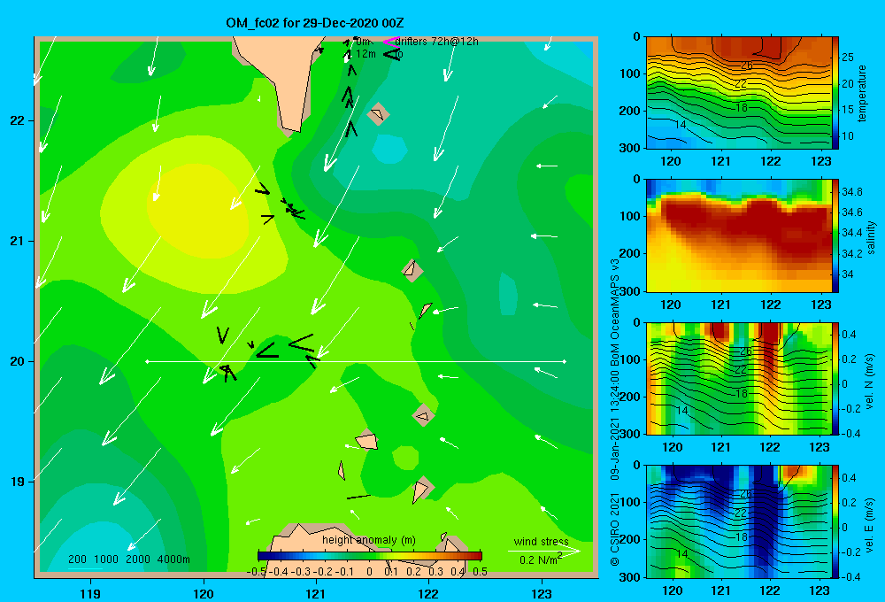Click the downward black drifter arrow near 120.2E 20.2N
885x602 pixels.
pyautogui.click(x=223, y=336)
